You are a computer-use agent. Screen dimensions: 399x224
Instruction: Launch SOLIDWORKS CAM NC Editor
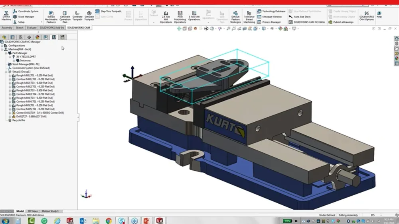tap(306, 22)
